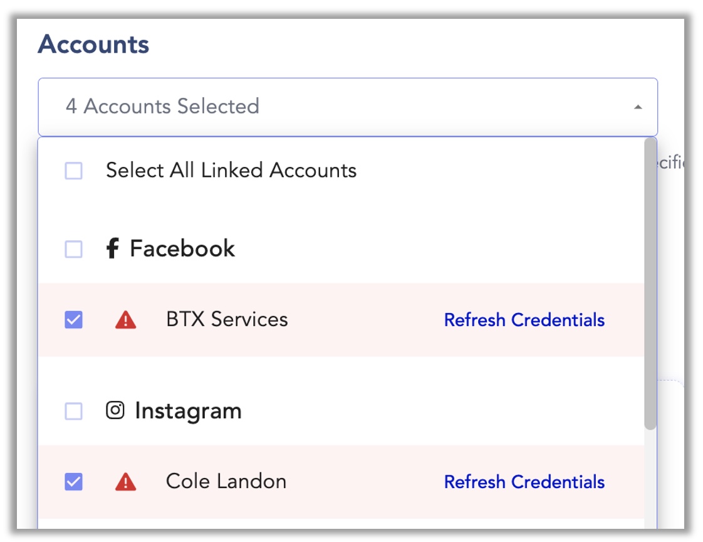Screen dimensions: 703x542
Task: Tick the Select All Linked Accounts checkbox
Action: pos(73,171)
